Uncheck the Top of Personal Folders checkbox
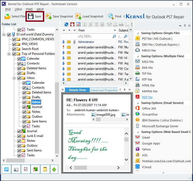The image size is (193, 181). pos(14,54)
